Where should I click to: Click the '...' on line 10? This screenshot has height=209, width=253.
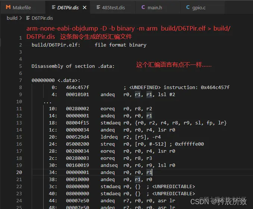[x=47, y=102]
